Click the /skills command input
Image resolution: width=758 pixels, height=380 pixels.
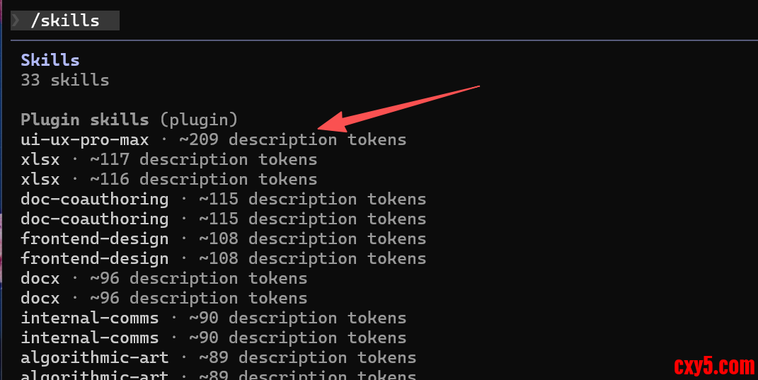65,21
